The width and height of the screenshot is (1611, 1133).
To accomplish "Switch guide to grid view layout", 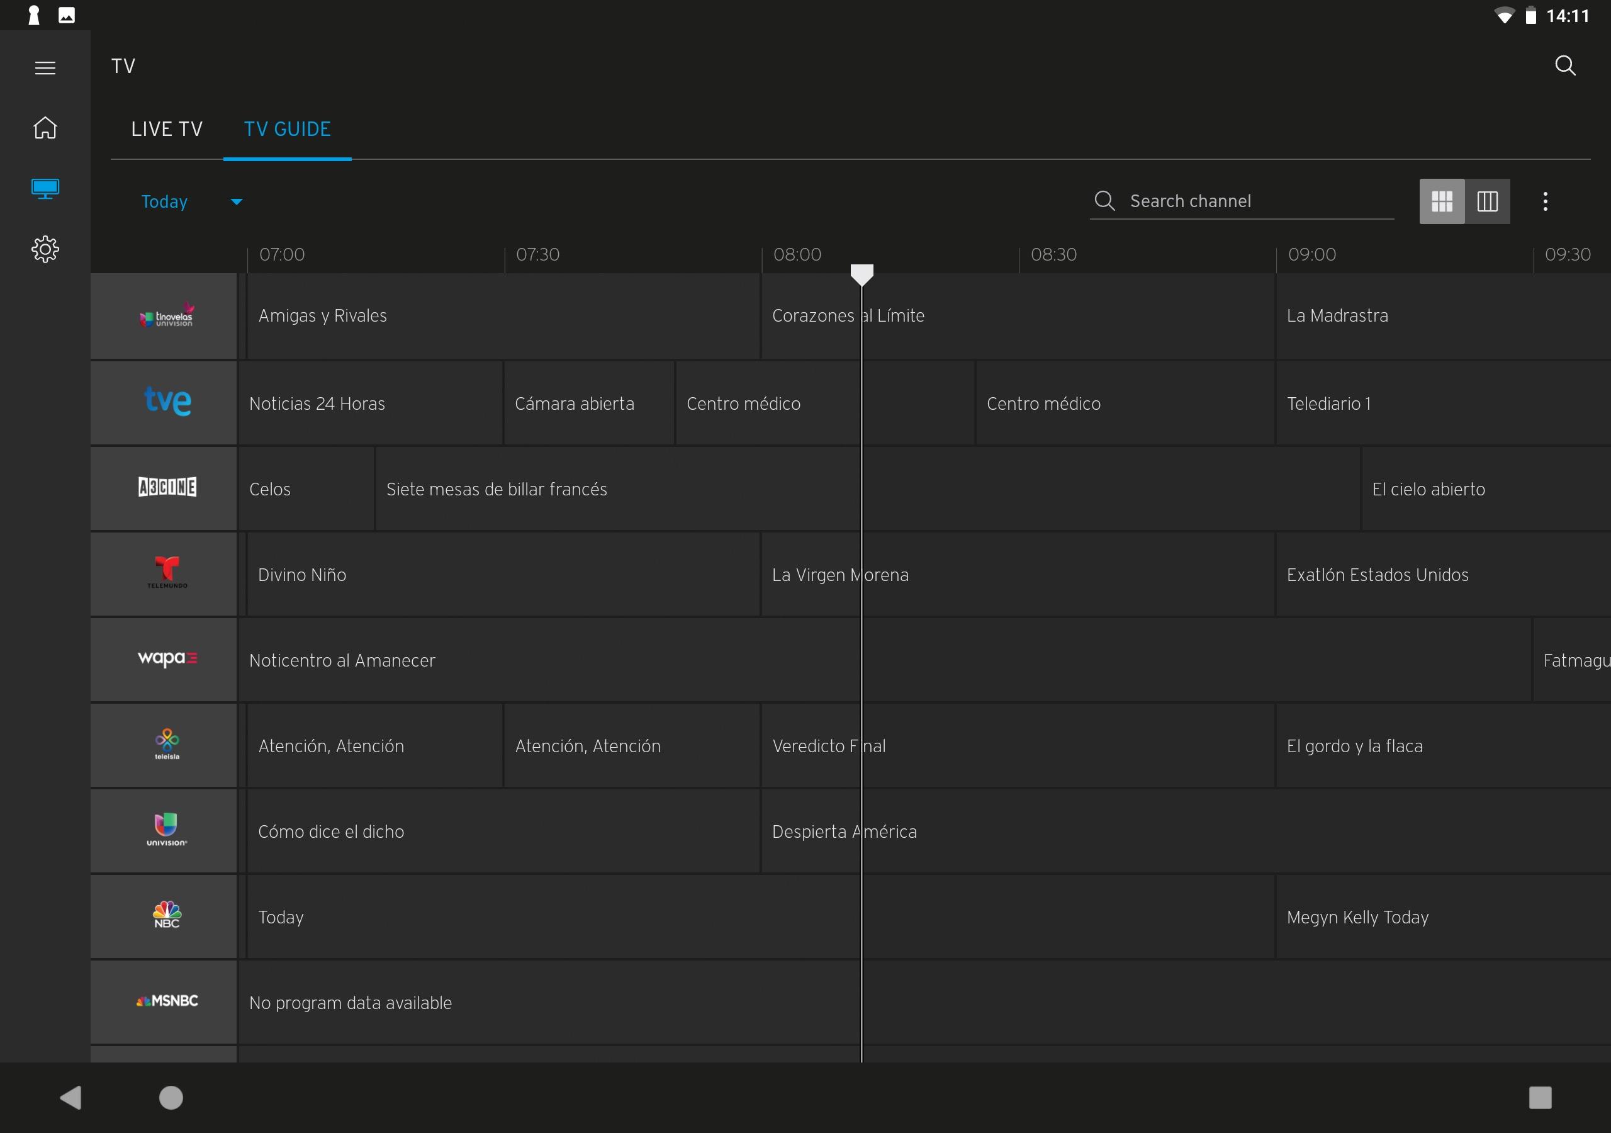I will pos(1441,201).
